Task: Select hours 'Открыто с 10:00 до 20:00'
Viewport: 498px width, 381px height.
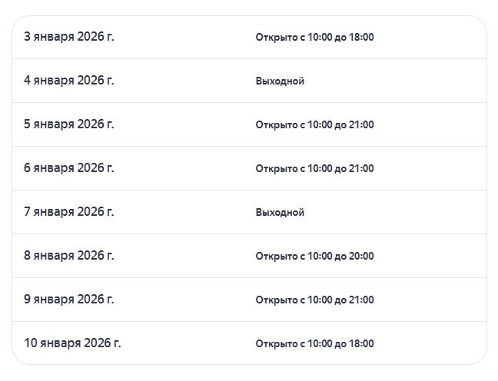Action: [314, 256]
